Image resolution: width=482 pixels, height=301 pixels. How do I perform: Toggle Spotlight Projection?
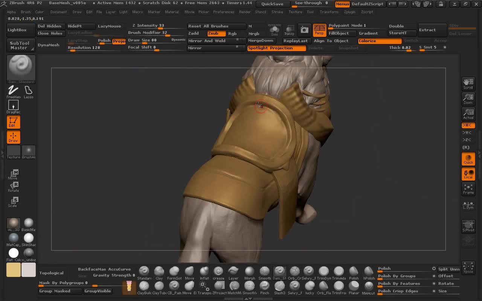click(276, 48)
